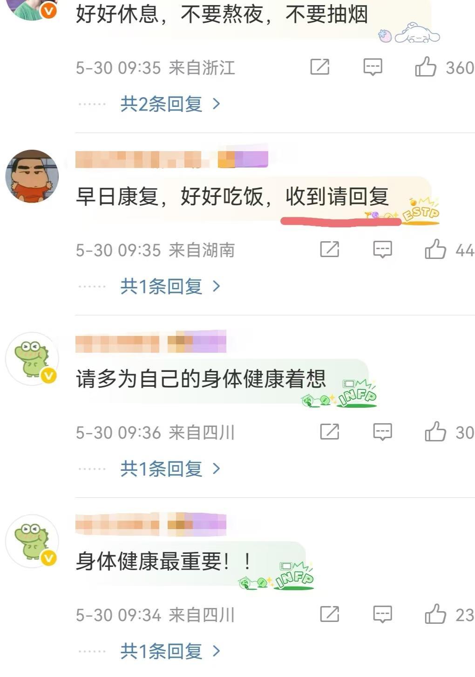Open green crocodile avatar beside 请多为自己 comment
The height and width of the screenshot is (677, 475).
(x=32, y=359)
